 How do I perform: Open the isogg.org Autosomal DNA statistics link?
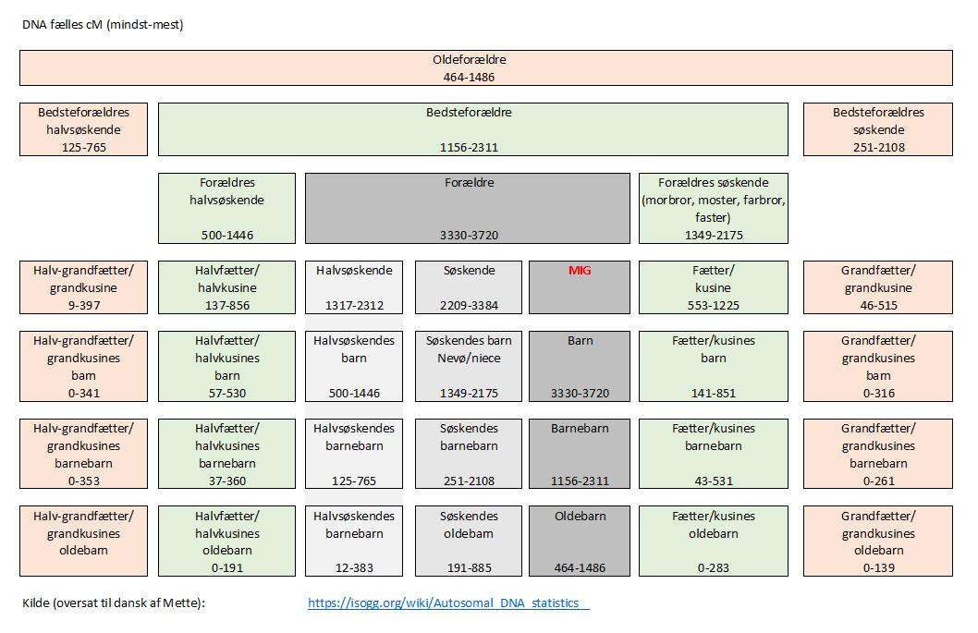(447, 603)
